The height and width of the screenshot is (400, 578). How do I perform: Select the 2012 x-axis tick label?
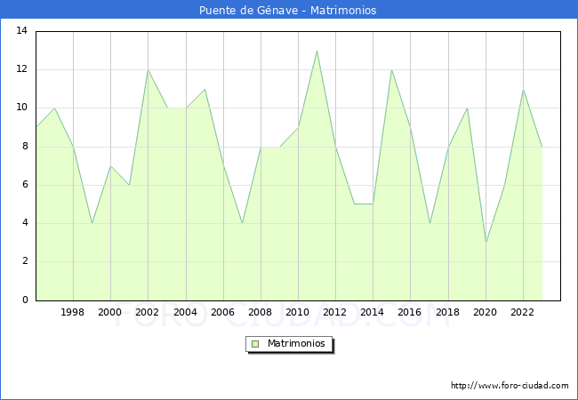pos(335,312)
